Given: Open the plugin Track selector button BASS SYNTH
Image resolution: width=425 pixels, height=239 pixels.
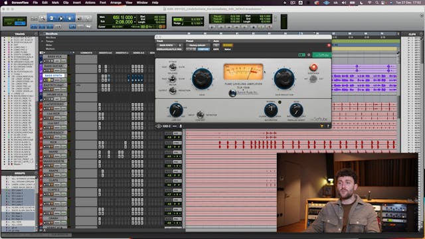Looking at the screenshot, I should click(x=167, y=45).
